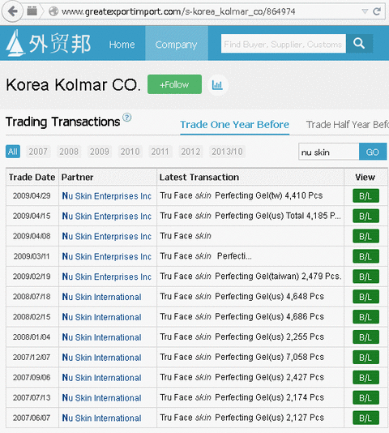
Task: Open Nu Skin Enterprises Inc link for 2009/04/29
Action: (106, 195)
